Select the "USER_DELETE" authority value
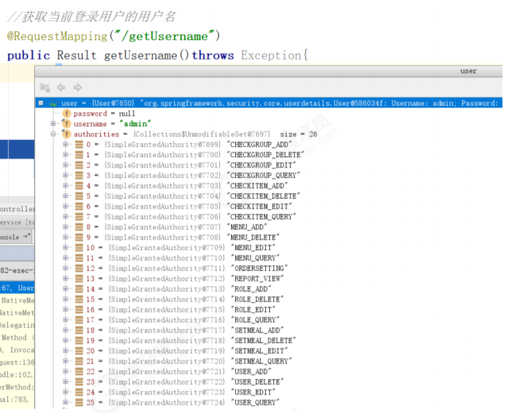The width and height of the screenshot is (505, 413). (257, 382)
